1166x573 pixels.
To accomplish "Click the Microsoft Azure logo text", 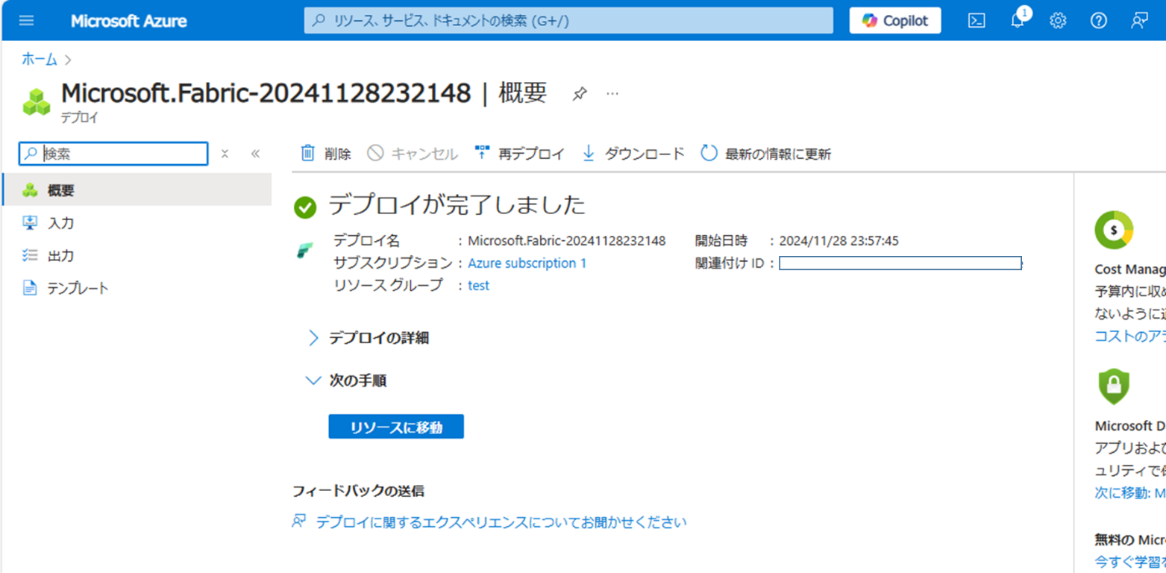I will [129, 21].
